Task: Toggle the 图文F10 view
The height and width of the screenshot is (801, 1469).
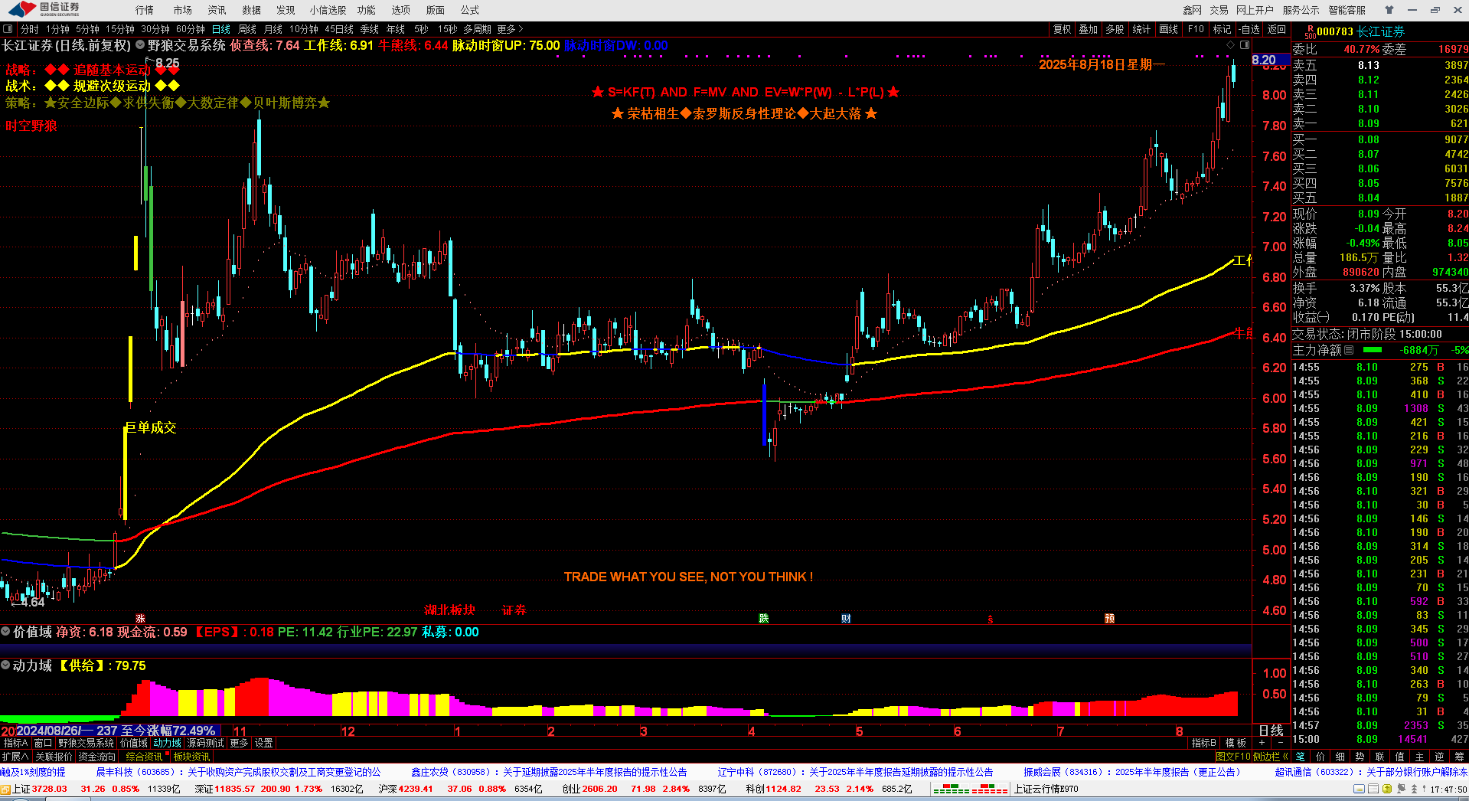Action: (1233, 756)
